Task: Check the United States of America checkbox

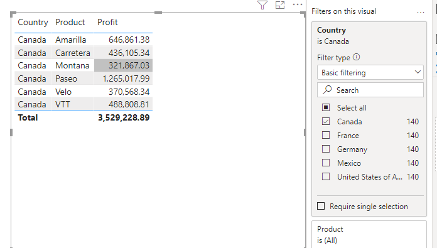Action: (326, 176)
